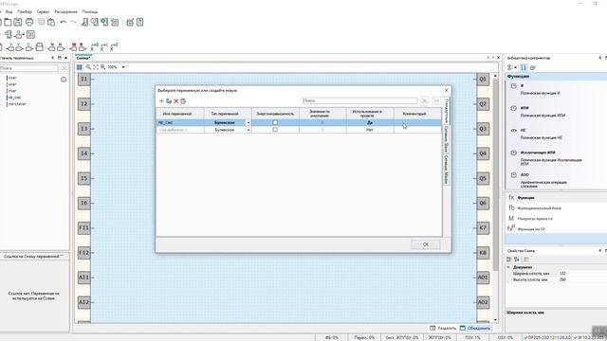This screenshot has width=607, height=341.
Task: Toggle grid icon on Схема canvas toolbar
Action: pyautogui.click(x=80, y=67)
